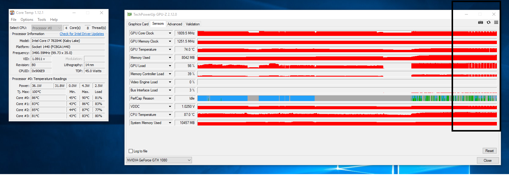This screenshot has width=509, height=175.
Task: Open GPU Load sensor dropdown
Action: click(170, 66)
